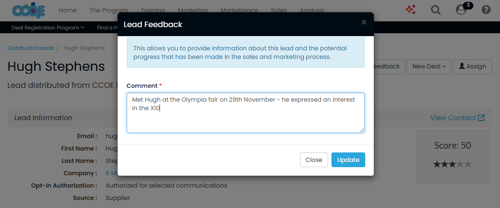Image resolution: width=500 pixels, height=208 pixels.
Task: Open the Home menu
Action: tap(68, 10)
